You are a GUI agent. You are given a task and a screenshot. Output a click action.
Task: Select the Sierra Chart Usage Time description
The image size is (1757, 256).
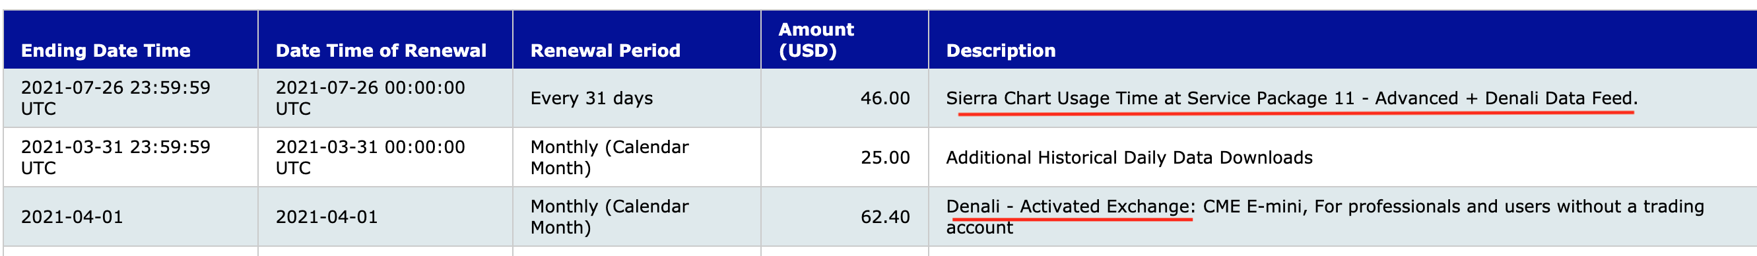point(1291,98)
